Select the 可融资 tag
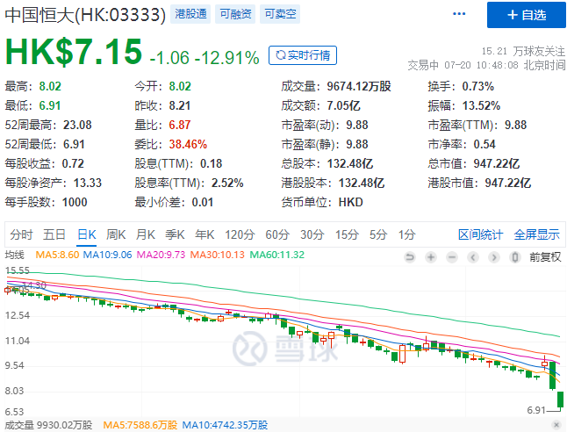This screenshot has height=432, width=567. [235, 14]
